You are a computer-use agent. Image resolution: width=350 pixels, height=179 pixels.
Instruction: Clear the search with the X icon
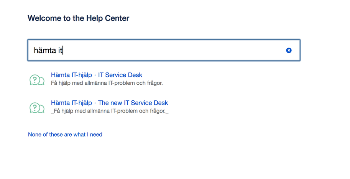[289, 50]
